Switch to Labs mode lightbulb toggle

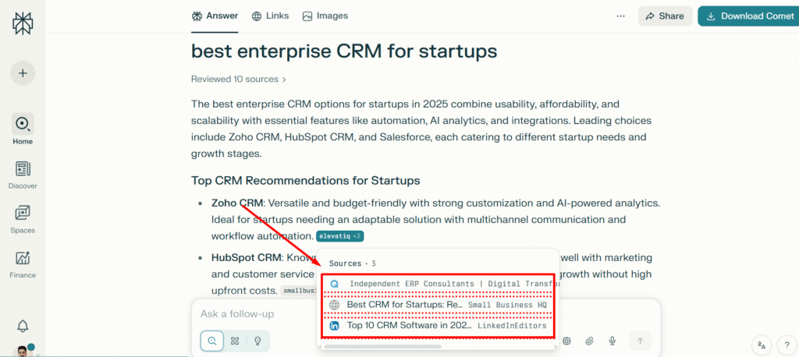click(x=257, y=341)
